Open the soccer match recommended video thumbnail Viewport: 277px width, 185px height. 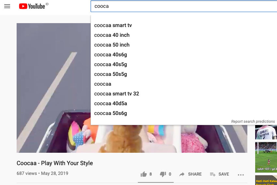coord(266,157)
